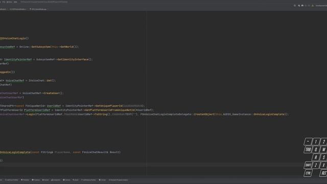
Task: Click the GetUniquePlayerId call
Action: coord(109,106)
